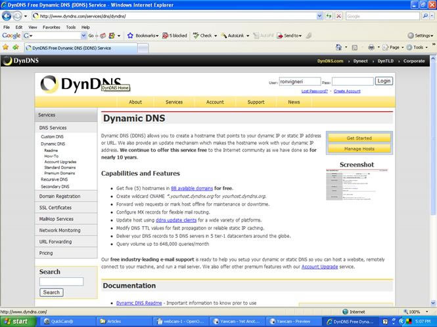Click the Create Account link
437x327 pixels.
[x=347, y=91]
